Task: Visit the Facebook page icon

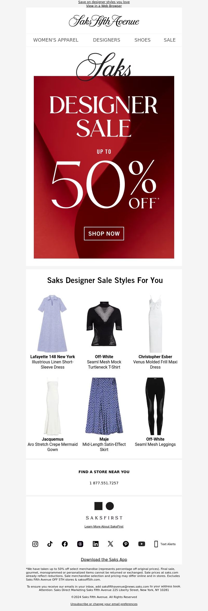Action: pos(65,544)
